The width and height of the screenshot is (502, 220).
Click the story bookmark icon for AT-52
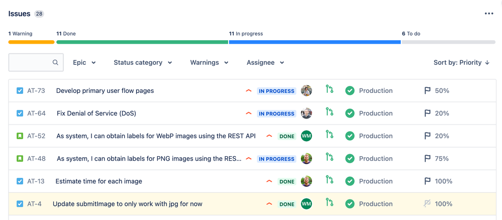coord(20,136)
